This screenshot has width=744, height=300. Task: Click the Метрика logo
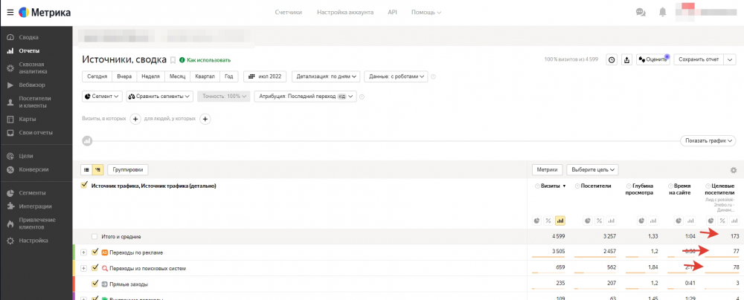coord(45,13)
